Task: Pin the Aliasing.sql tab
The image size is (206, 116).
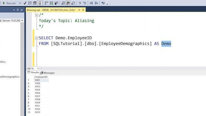Action: pyautogui.click(x=79, y=10)
